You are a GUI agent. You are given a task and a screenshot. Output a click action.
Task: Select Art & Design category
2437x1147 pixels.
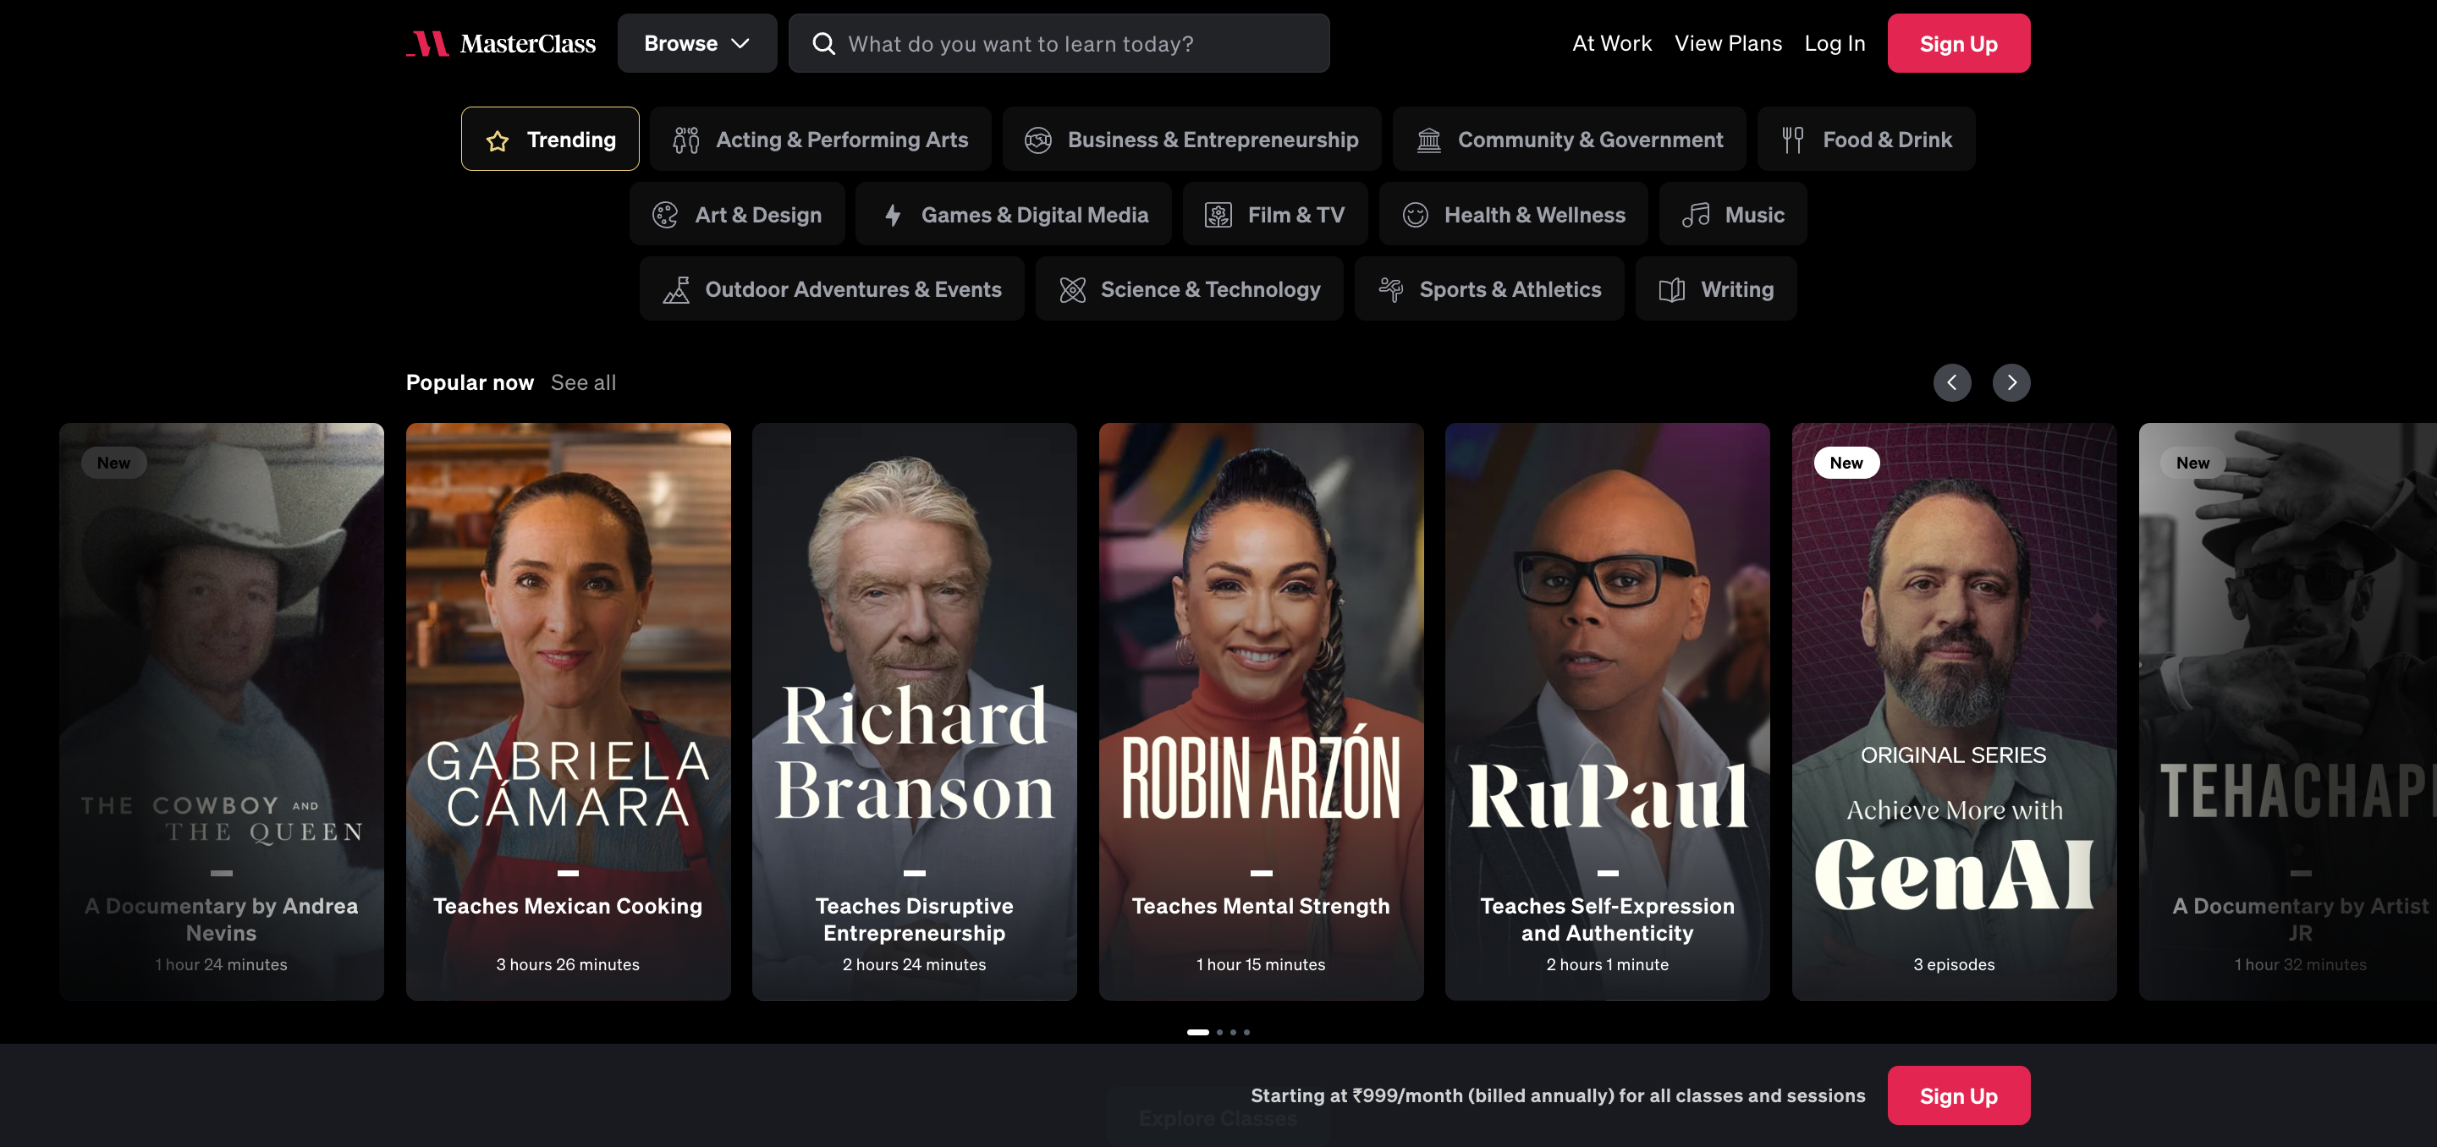click(737, 215)
